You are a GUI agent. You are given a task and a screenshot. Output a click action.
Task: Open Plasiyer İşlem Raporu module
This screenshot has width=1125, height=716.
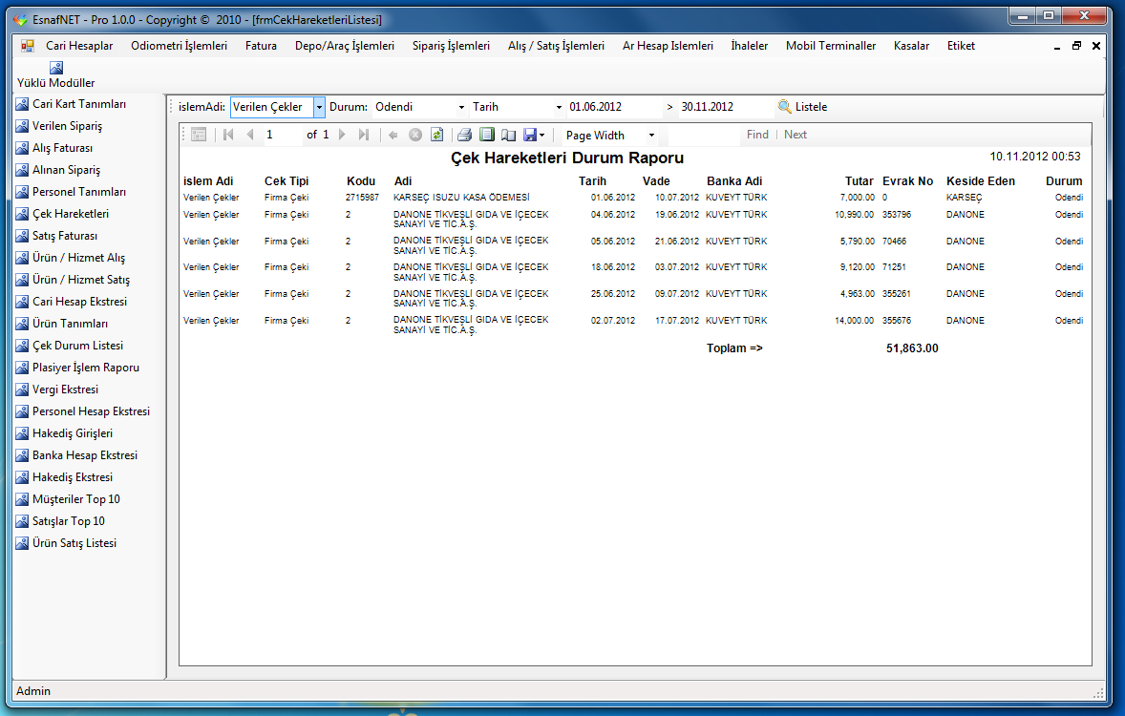pyautogui.click(x=86, y=368)
